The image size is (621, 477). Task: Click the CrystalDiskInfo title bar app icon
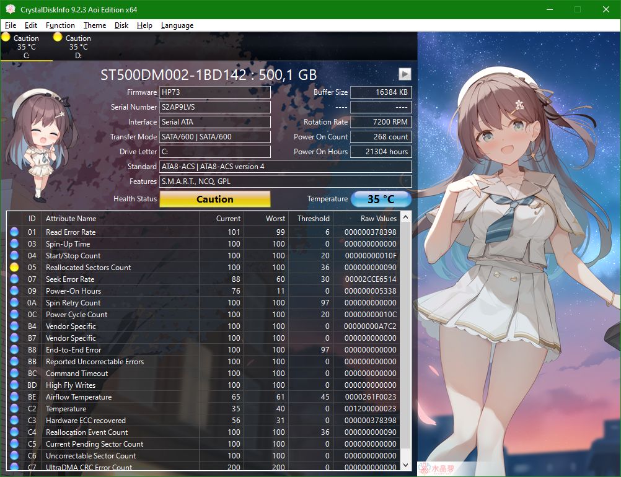(x=11, y=9)
